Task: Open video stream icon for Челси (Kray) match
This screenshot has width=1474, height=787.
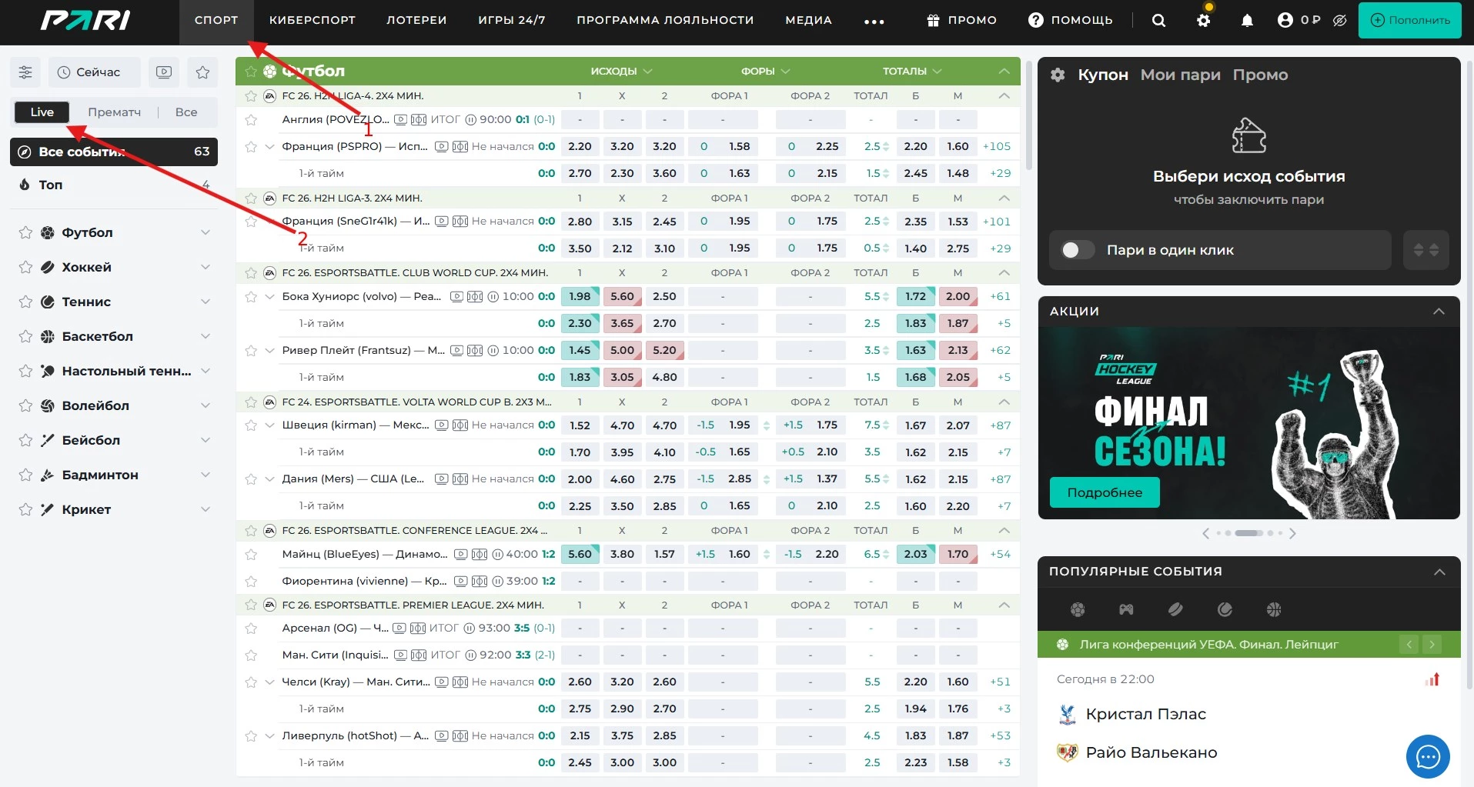Action: click(x=442, y=682)
